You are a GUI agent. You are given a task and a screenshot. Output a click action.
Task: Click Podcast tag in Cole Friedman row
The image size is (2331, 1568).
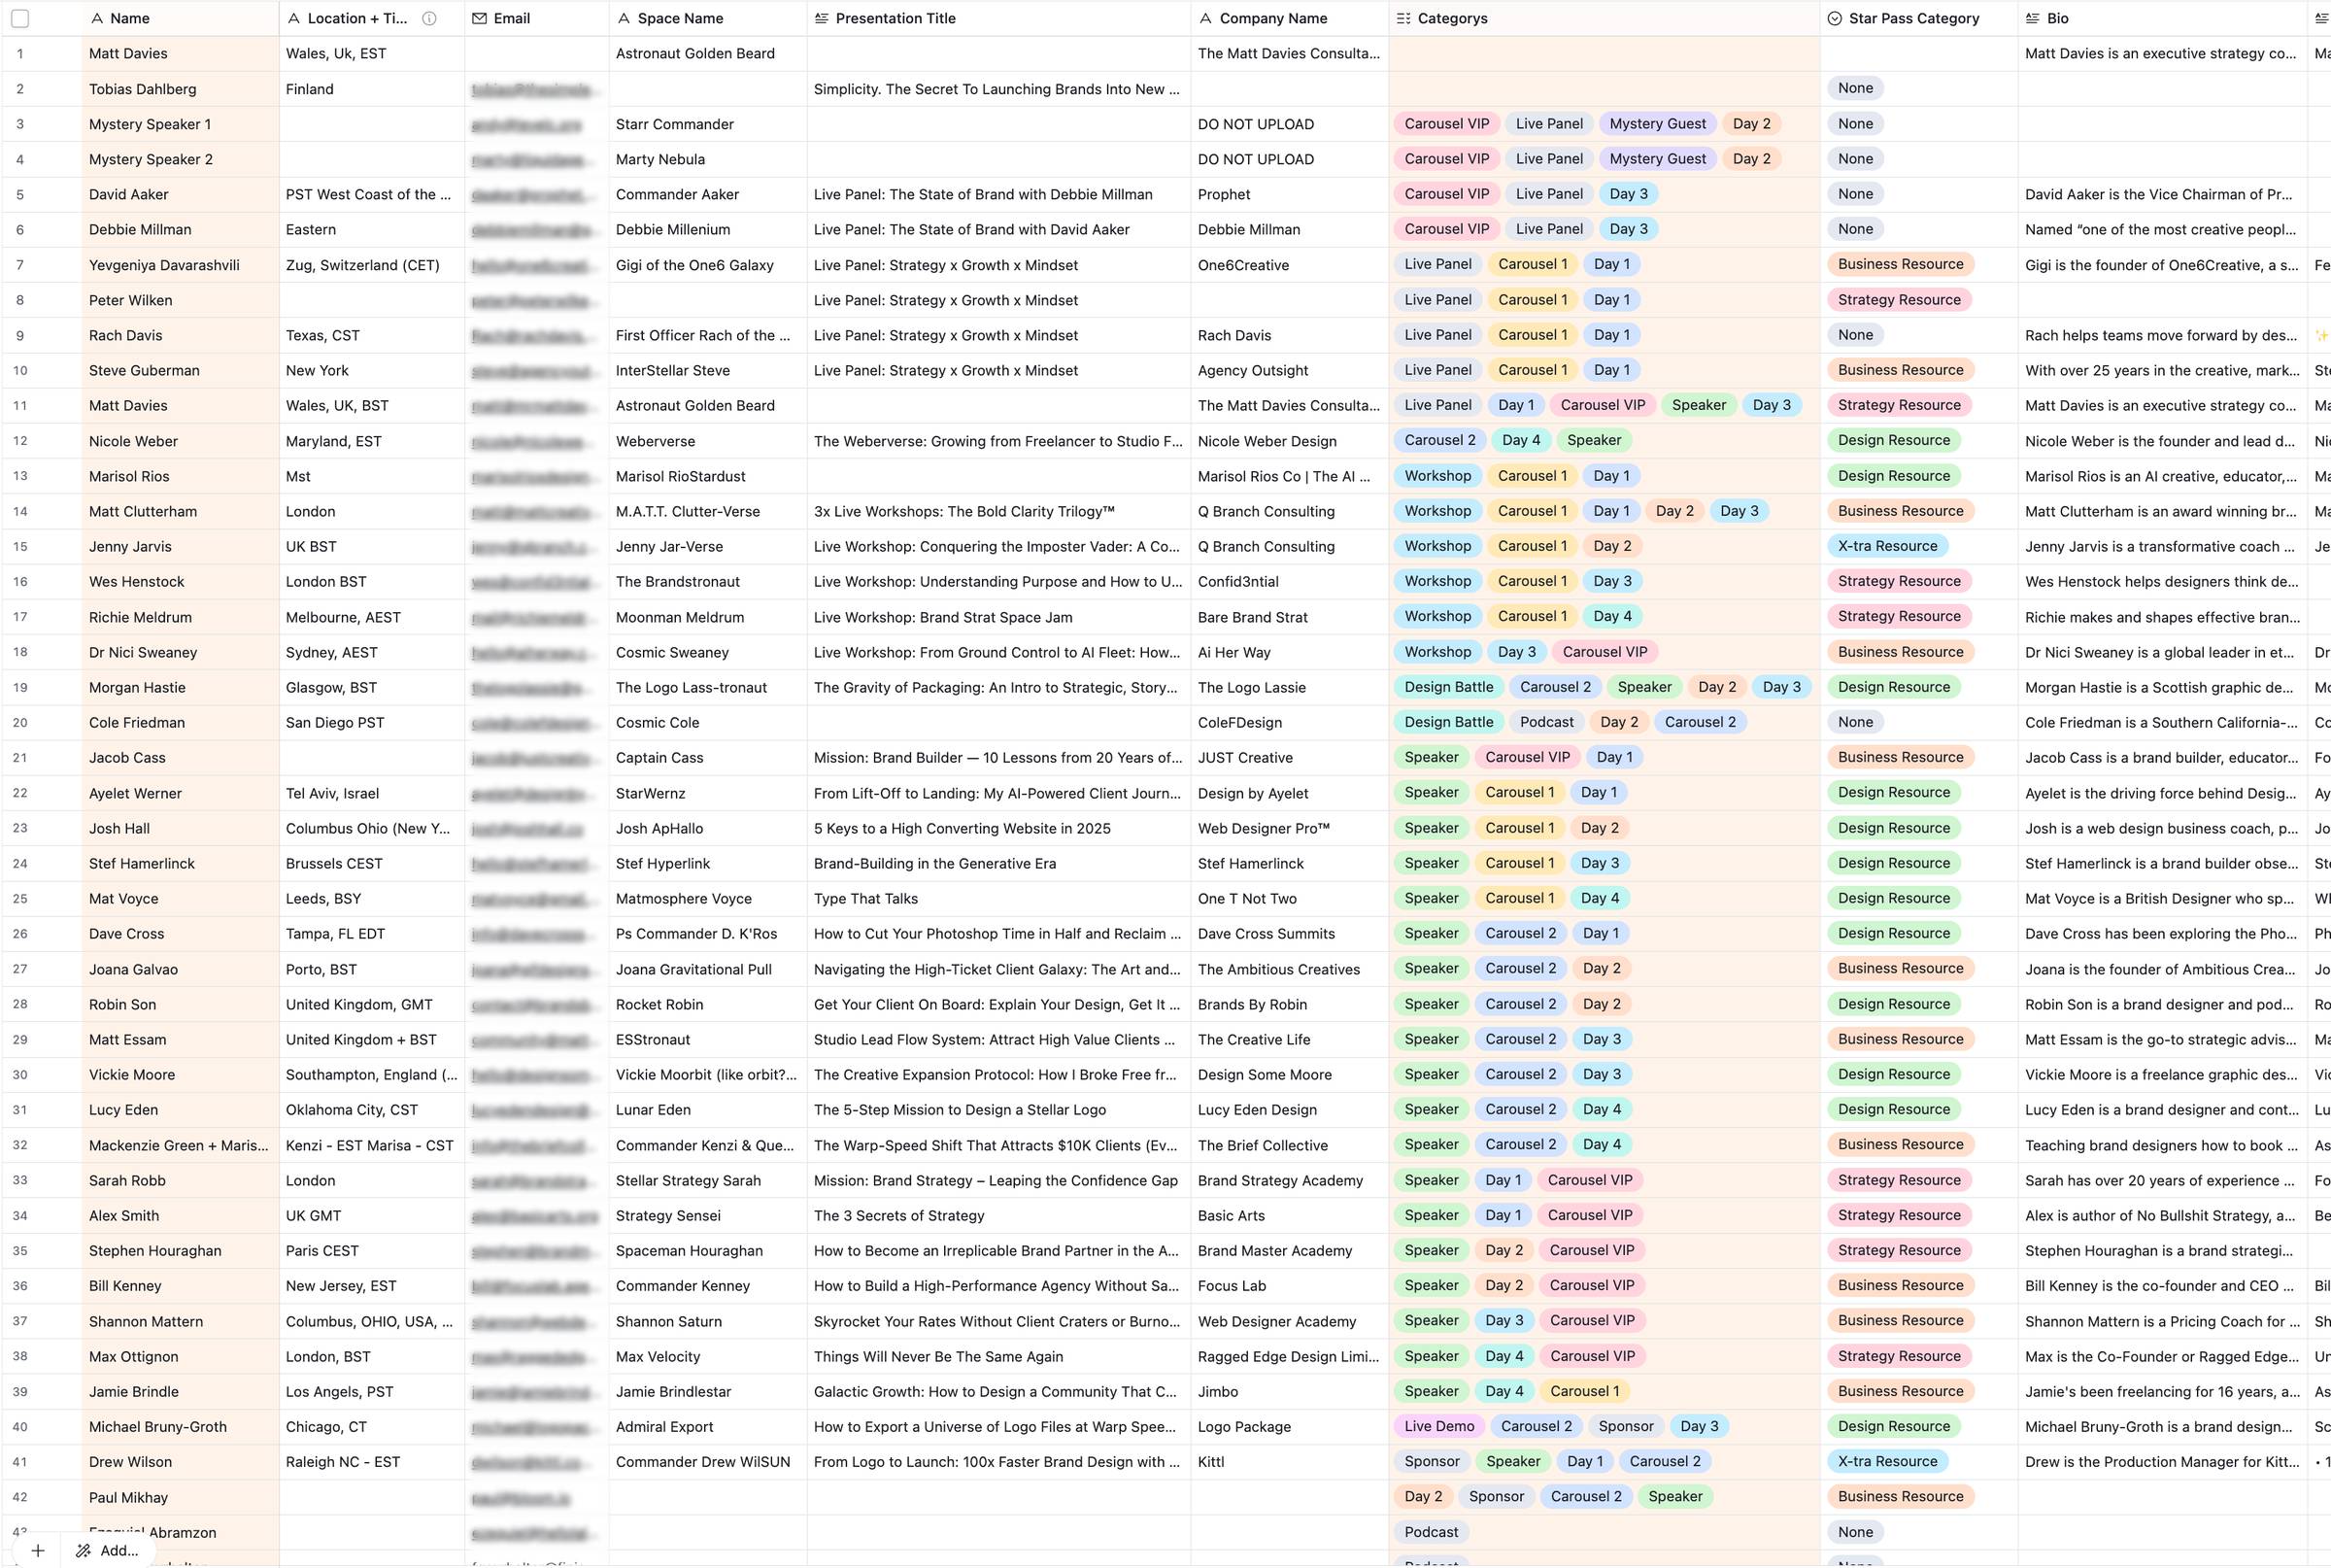(1546, 722)
